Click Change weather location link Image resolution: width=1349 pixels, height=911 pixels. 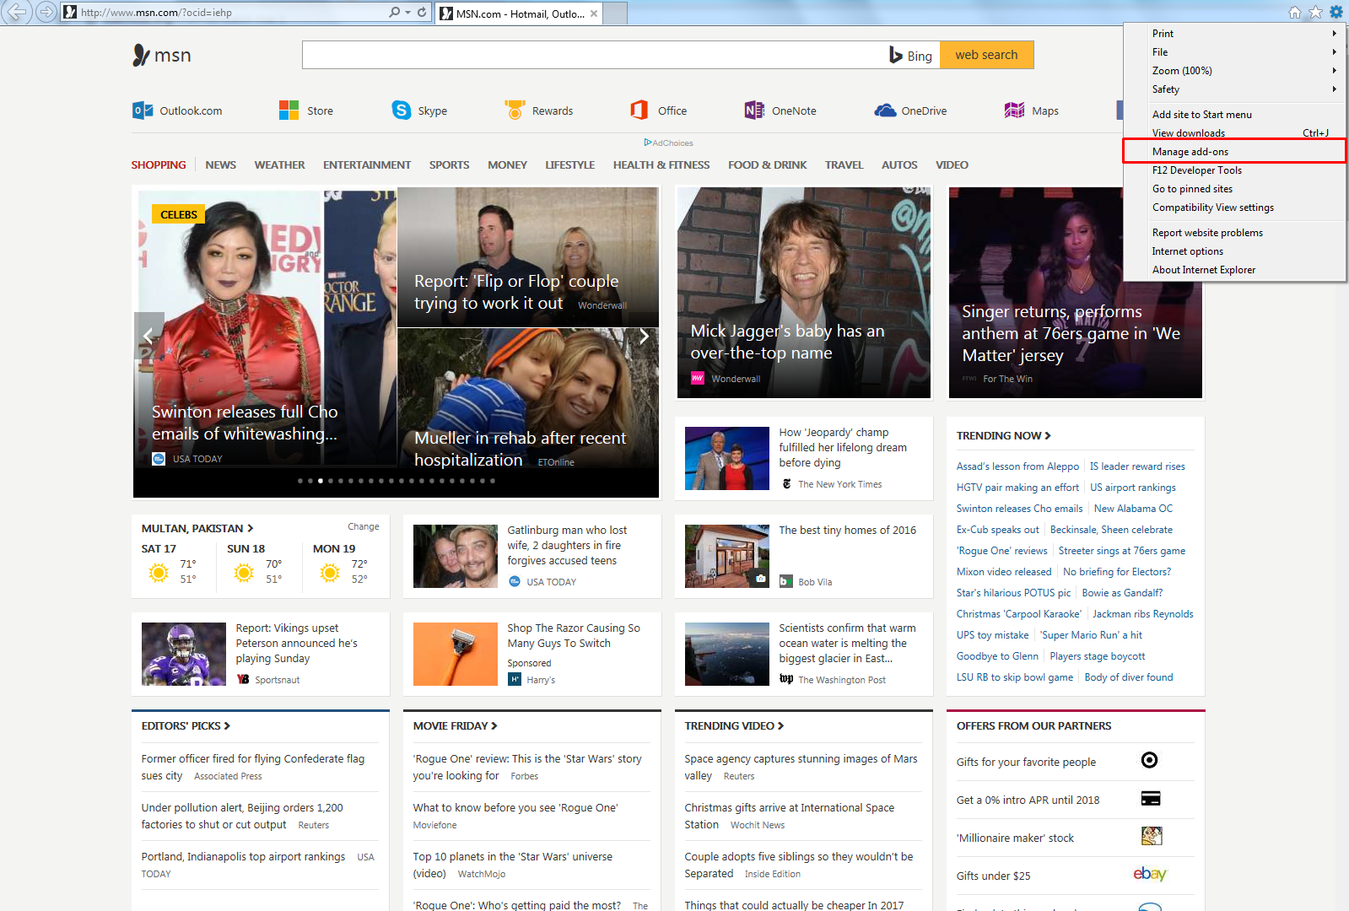pyautogui.click(x=364, y=526)
